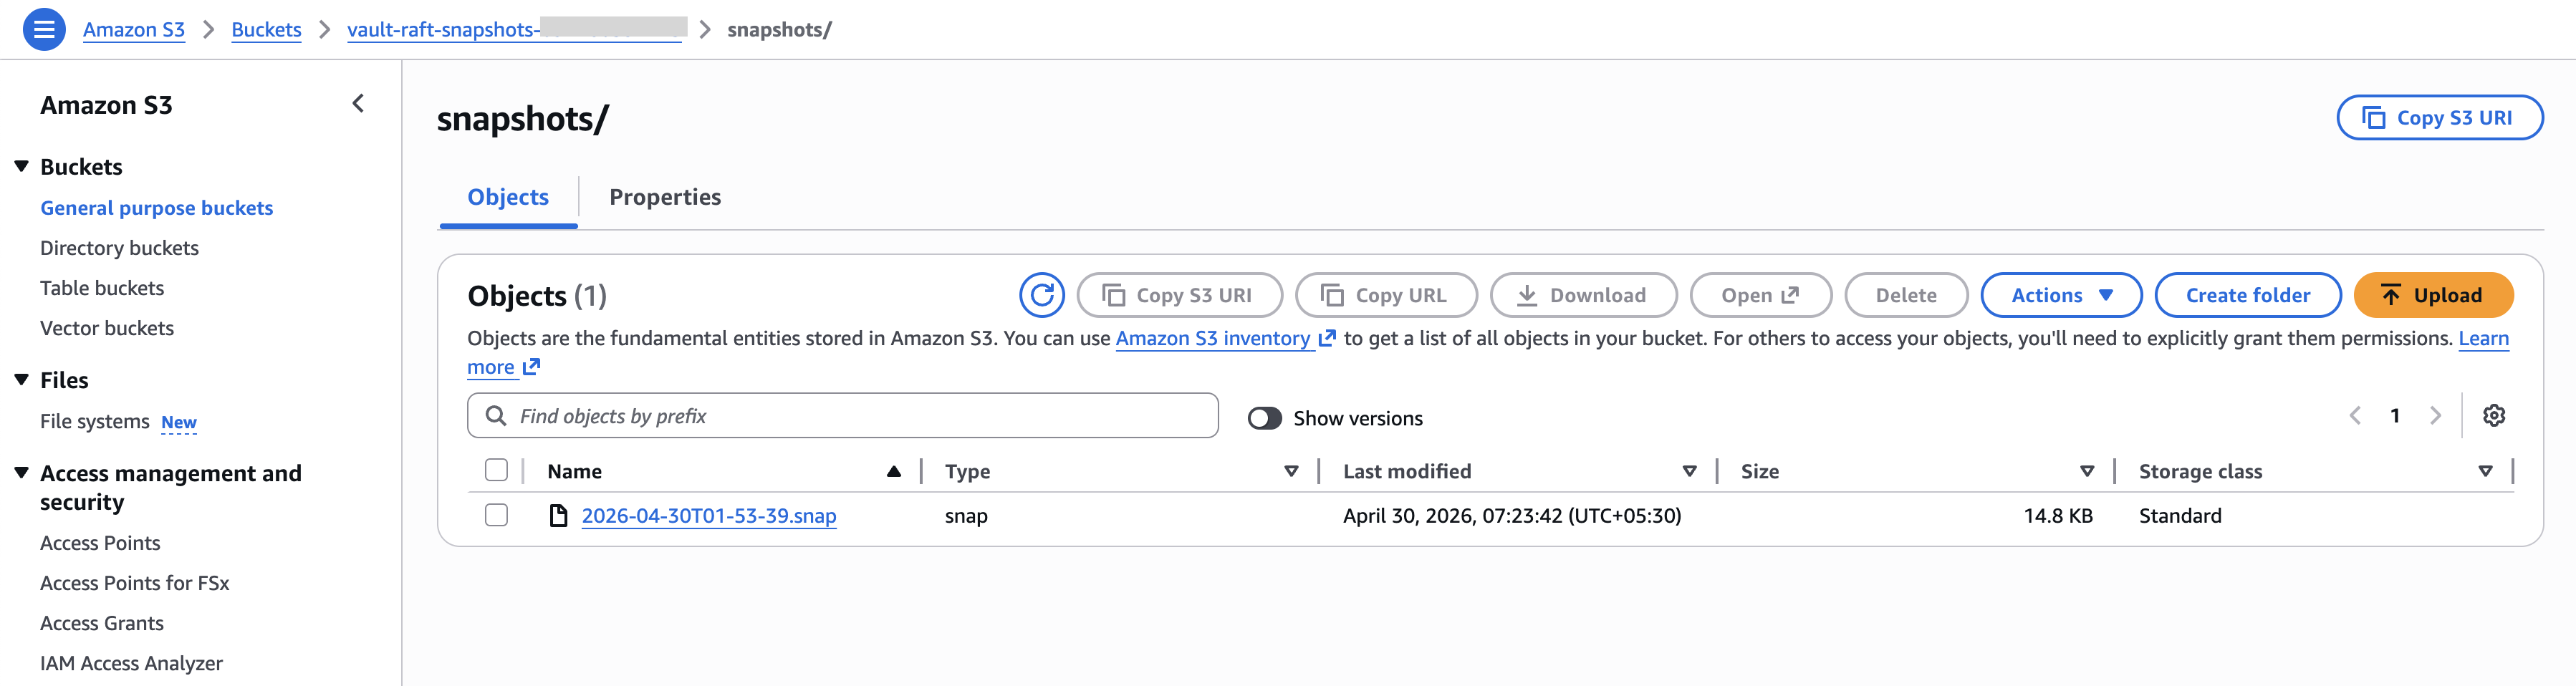Screen dimensions: 2576x686
Task: Open the hamburger navigation menu icon
Action: 44,29
